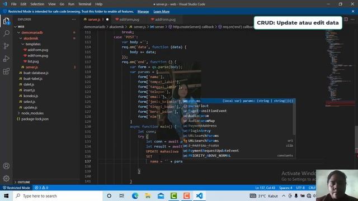Open the View menu
358x201 pixels.
pyautogui.click(x=52, y=4)
